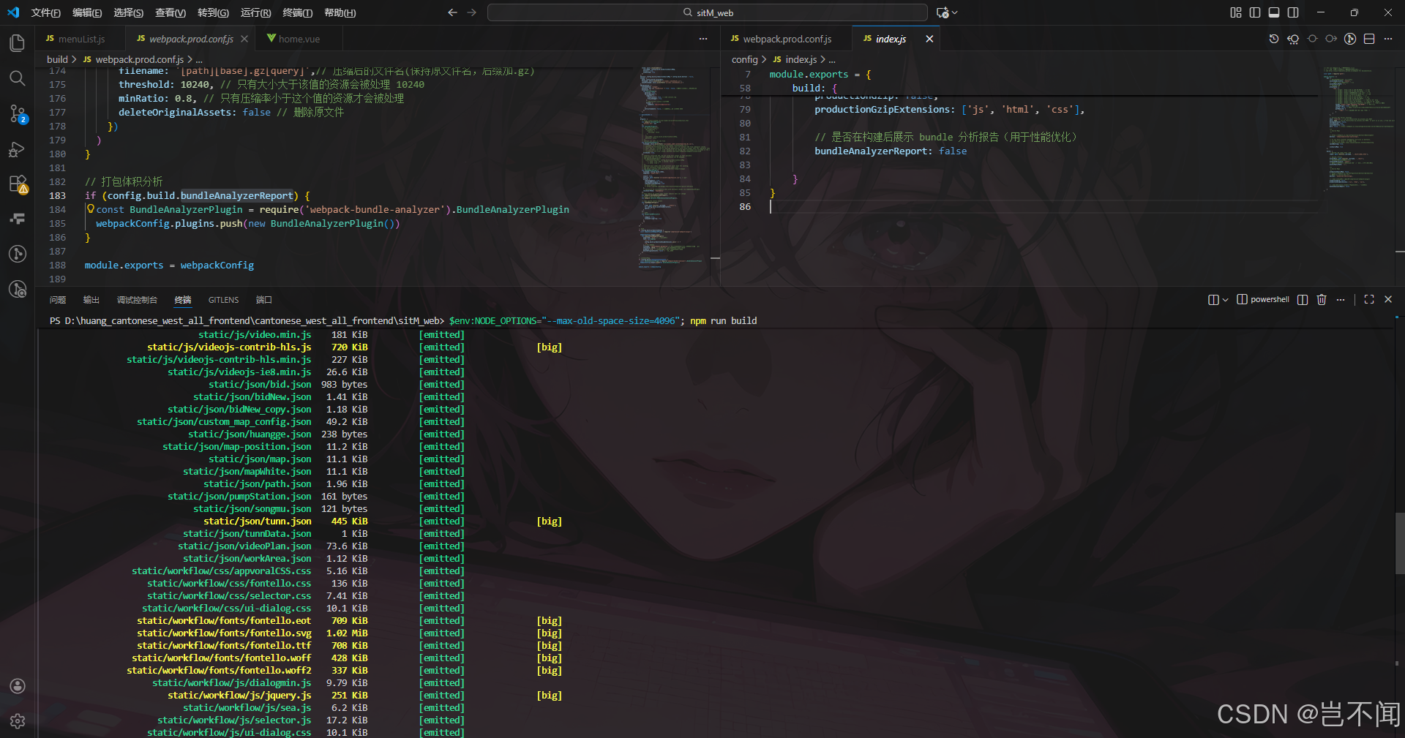This screenshot has height=738, width=1405.
Task: Open the Source Control view
Action: point(18,114)
